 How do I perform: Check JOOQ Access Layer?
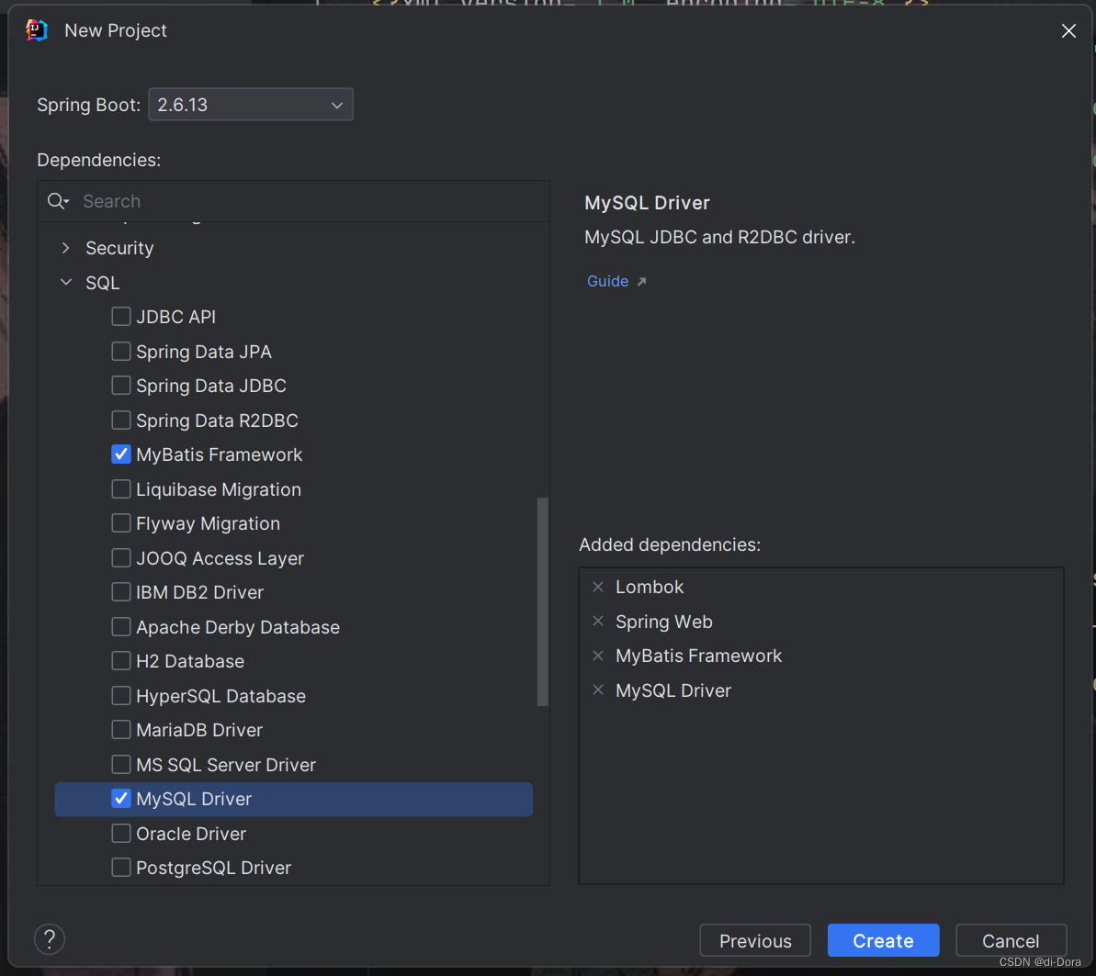121,557
